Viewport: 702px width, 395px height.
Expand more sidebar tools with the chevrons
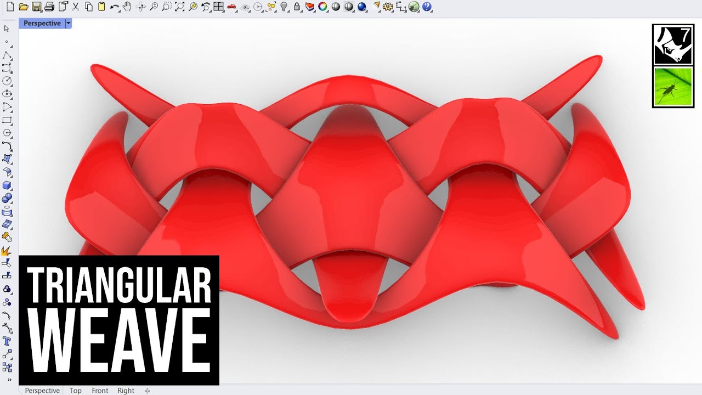click(9, 380)
